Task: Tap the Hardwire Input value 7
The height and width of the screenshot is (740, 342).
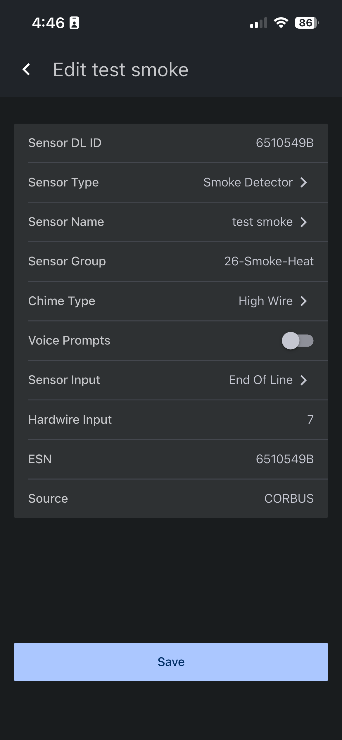Action: pos(310,419)
